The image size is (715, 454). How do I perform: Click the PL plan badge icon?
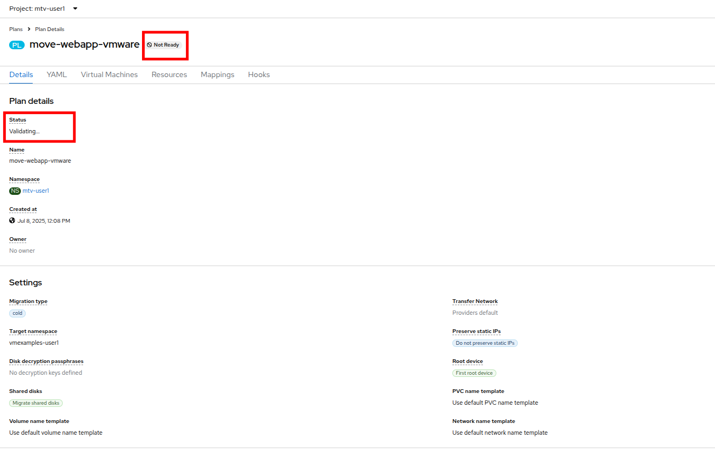click(x=17, y=45)
